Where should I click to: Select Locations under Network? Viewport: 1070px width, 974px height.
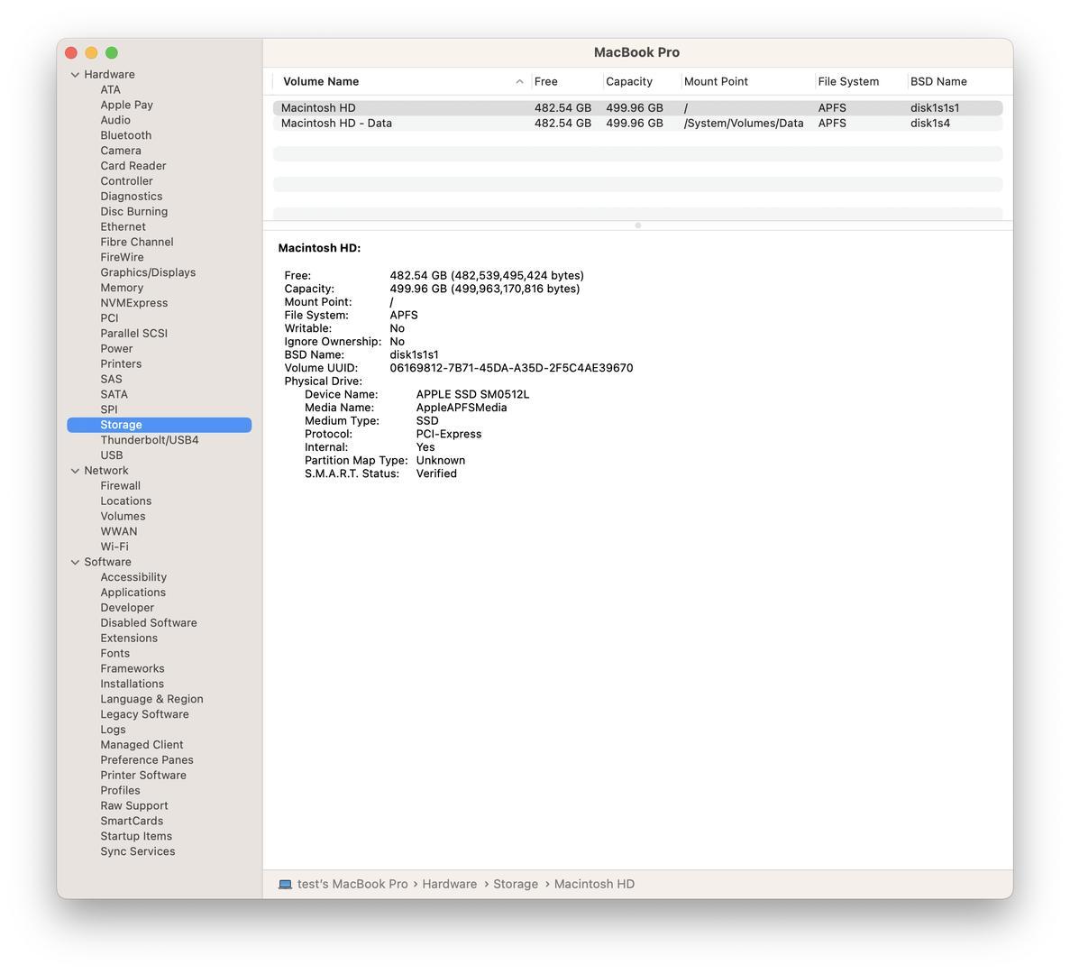[125, 501]
